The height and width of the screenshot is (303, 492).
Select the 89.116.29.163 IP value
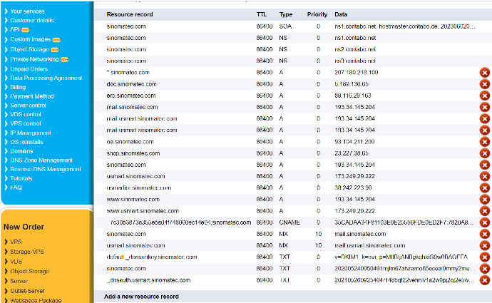click(x=353, y=96)
